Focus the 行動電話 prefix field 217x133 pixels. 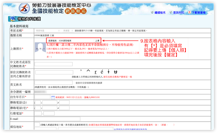[38, 113]
